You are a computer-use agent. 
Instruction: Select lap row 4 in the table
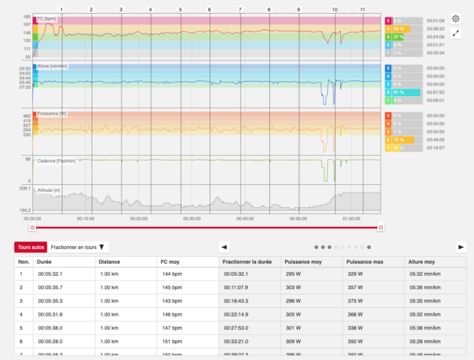pos(240,314)
